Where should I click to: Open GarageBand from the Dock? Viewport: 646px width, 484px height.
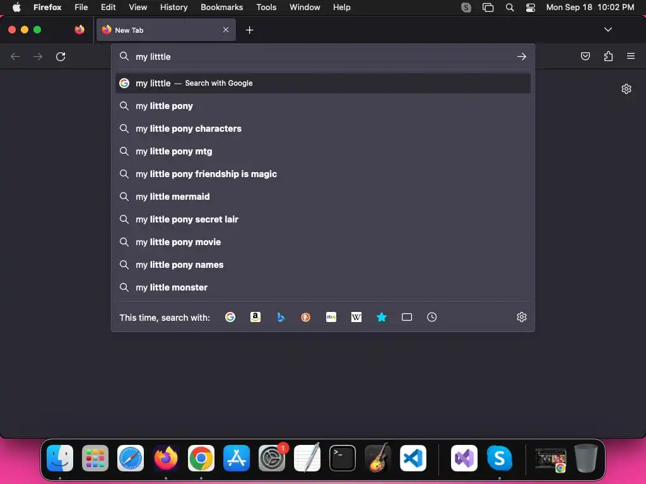[378, 458]
